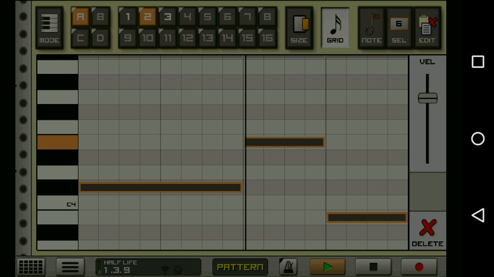Screen dimensions: 494x277
Task: Start playback with the green play button
Action: (328, 267)
